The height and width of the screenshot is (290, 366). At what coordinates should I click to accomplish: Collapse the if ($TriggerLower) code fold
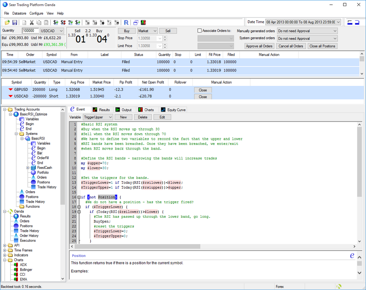pos(78,207)
